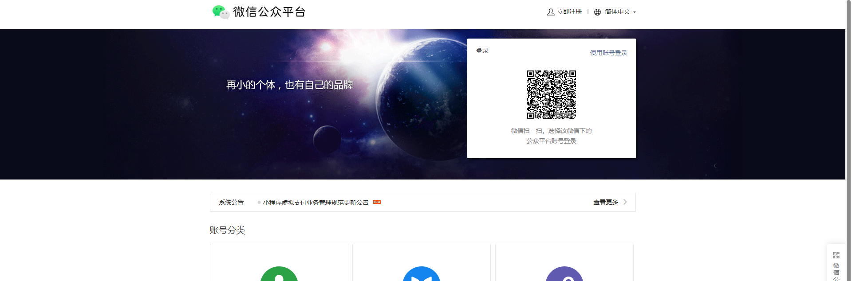Viewport: 852px width, 281px height.
Task: Select the 登录 heading in login panel
Action: [x=482, y=51]
